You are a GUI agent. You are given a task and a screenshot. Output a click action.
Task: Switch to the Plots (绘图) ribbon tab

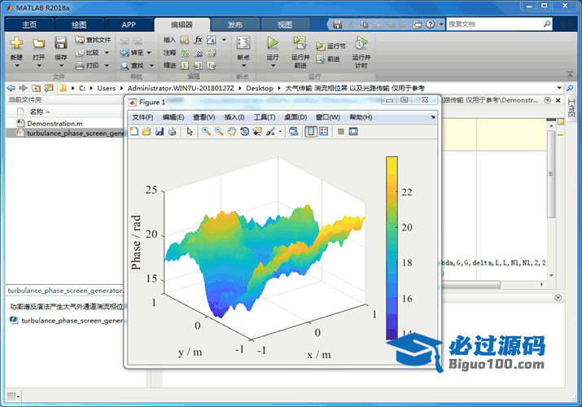pos(79,25)
